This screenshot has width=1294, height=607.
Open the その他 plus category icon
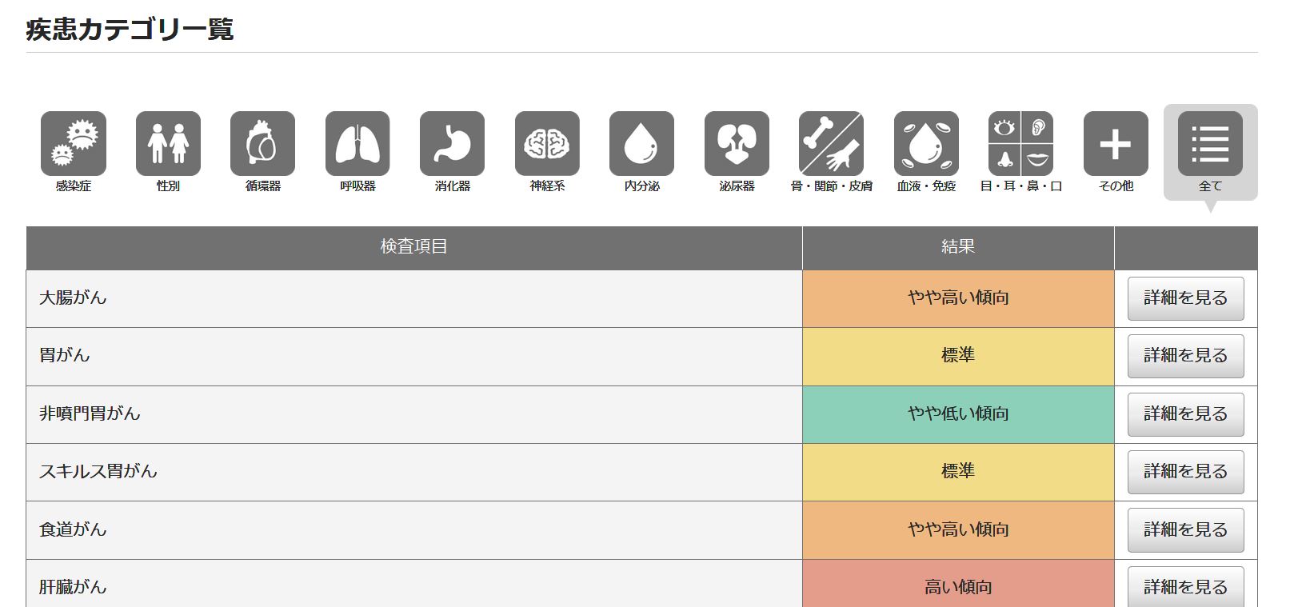(1116, 144)
